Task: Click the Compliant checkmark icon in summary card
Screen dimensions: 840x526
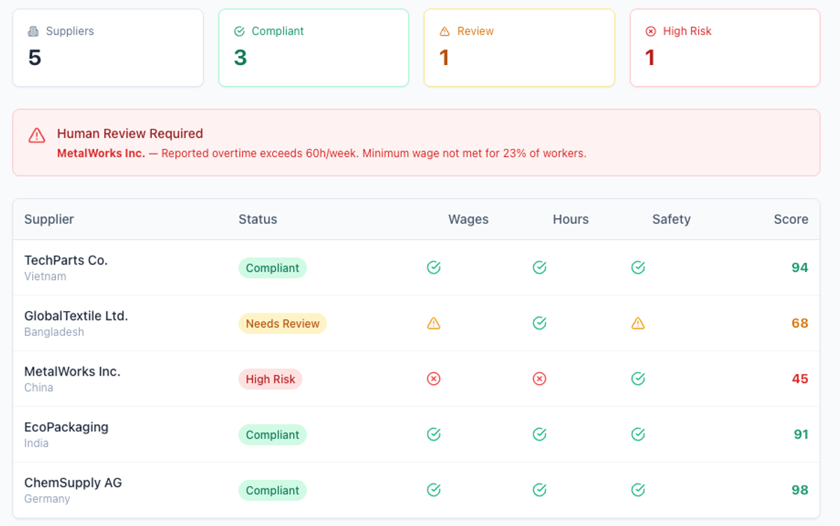Action: click(238, 31)
